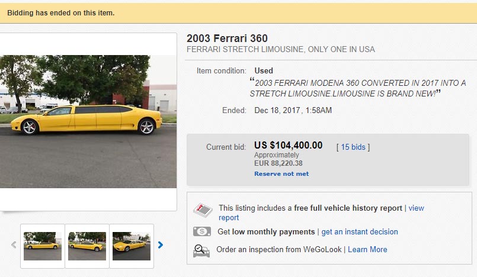Open the WeGoLook 'Learn More' link
This screenshot has width=477, height=277.
pos(367,249)
